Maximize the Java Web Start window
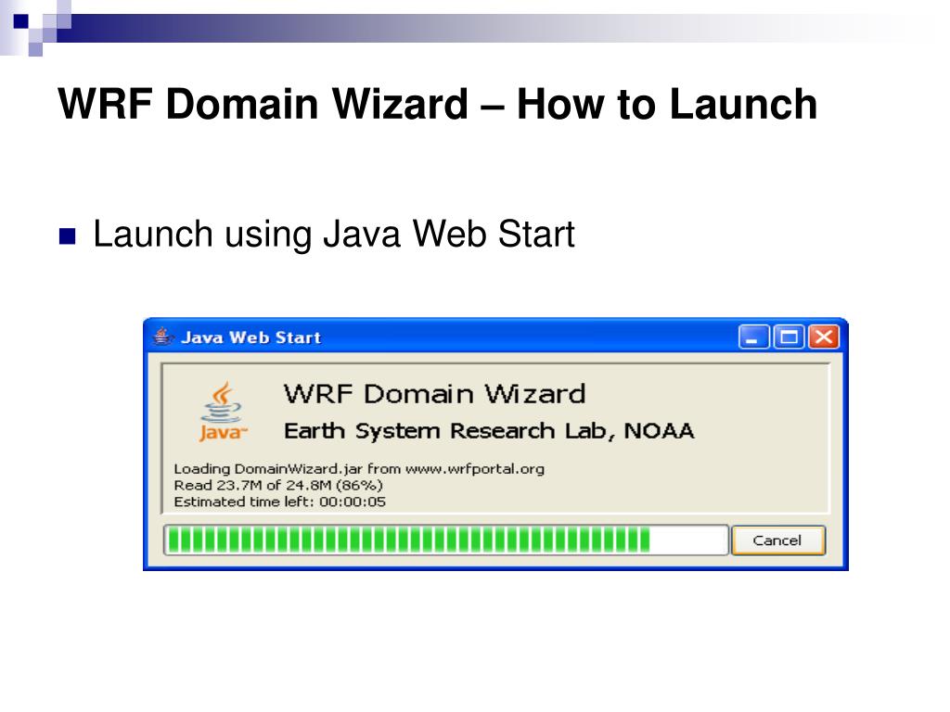Screen dimensions: 950x712 (789, 337)
